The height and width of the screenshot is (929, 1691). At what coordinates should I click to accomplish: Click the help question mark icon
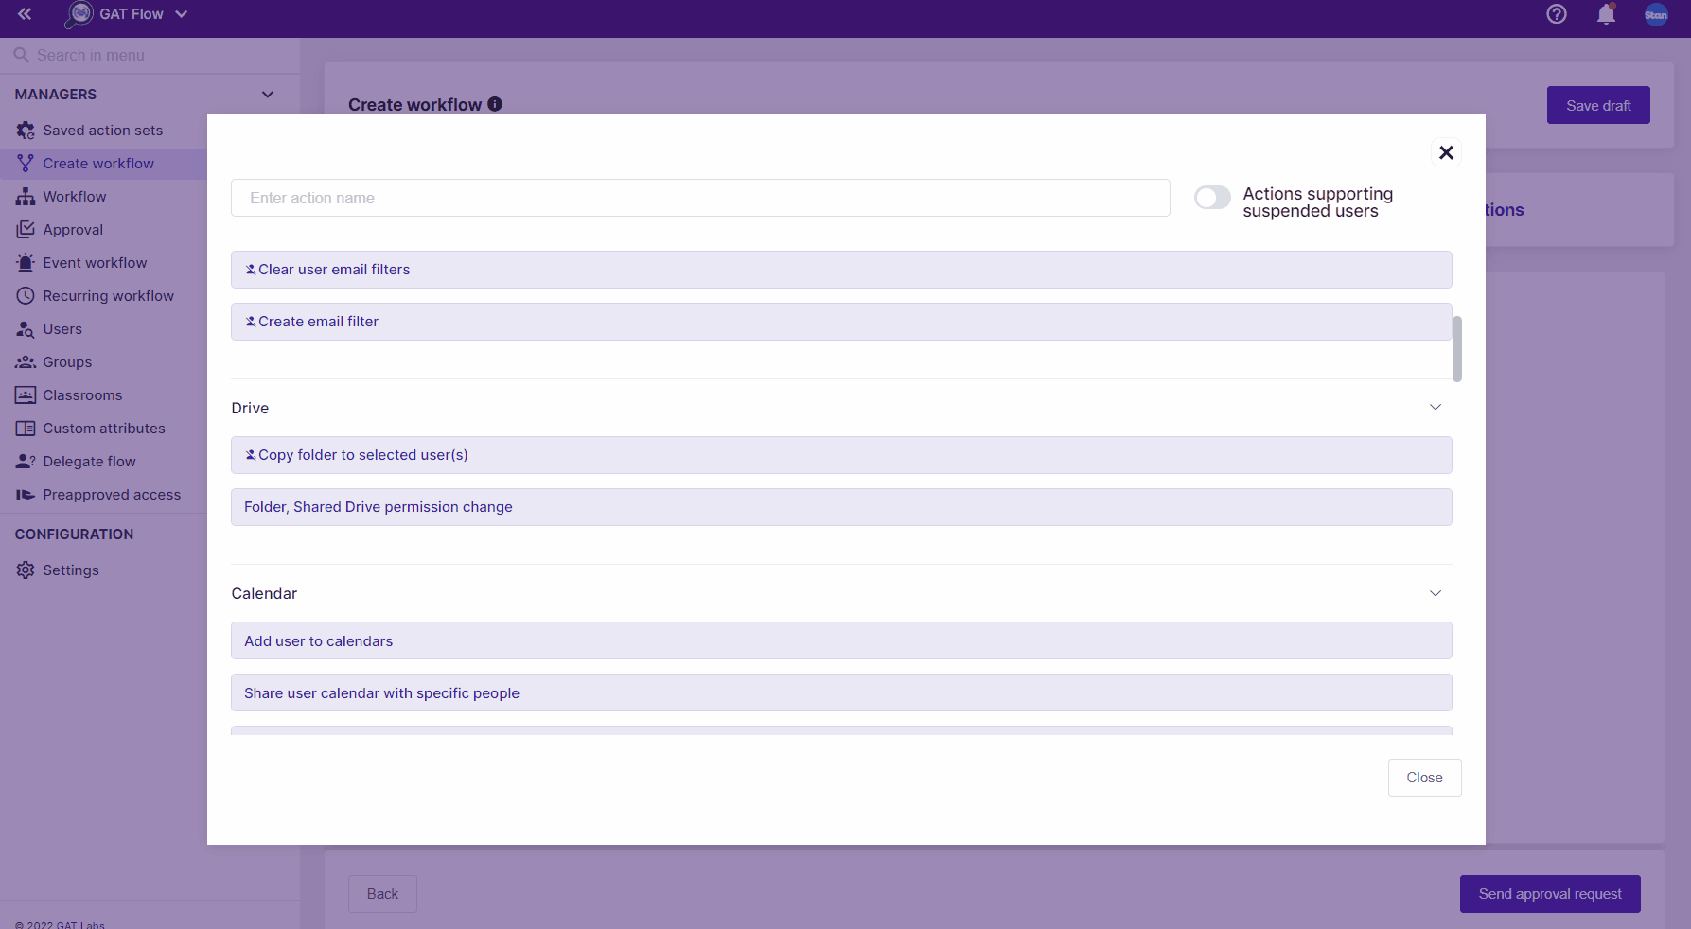[x=1556, y=14]
